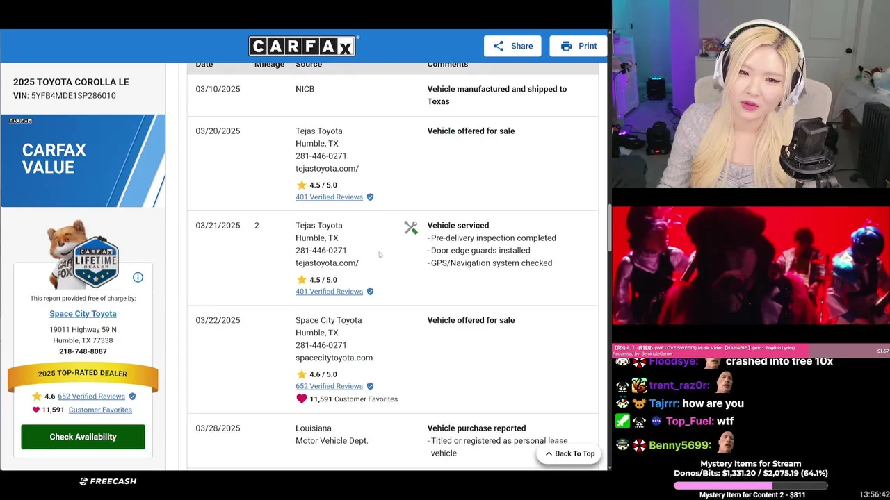Click verified badge beside 652 reviews in 03/22/2025 row
Screen dimensions: 890x500
click(x=370, y=386)
